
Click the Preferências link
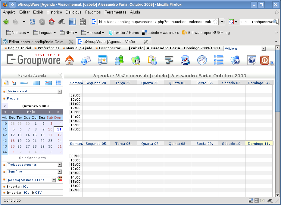tap(48, 48)
